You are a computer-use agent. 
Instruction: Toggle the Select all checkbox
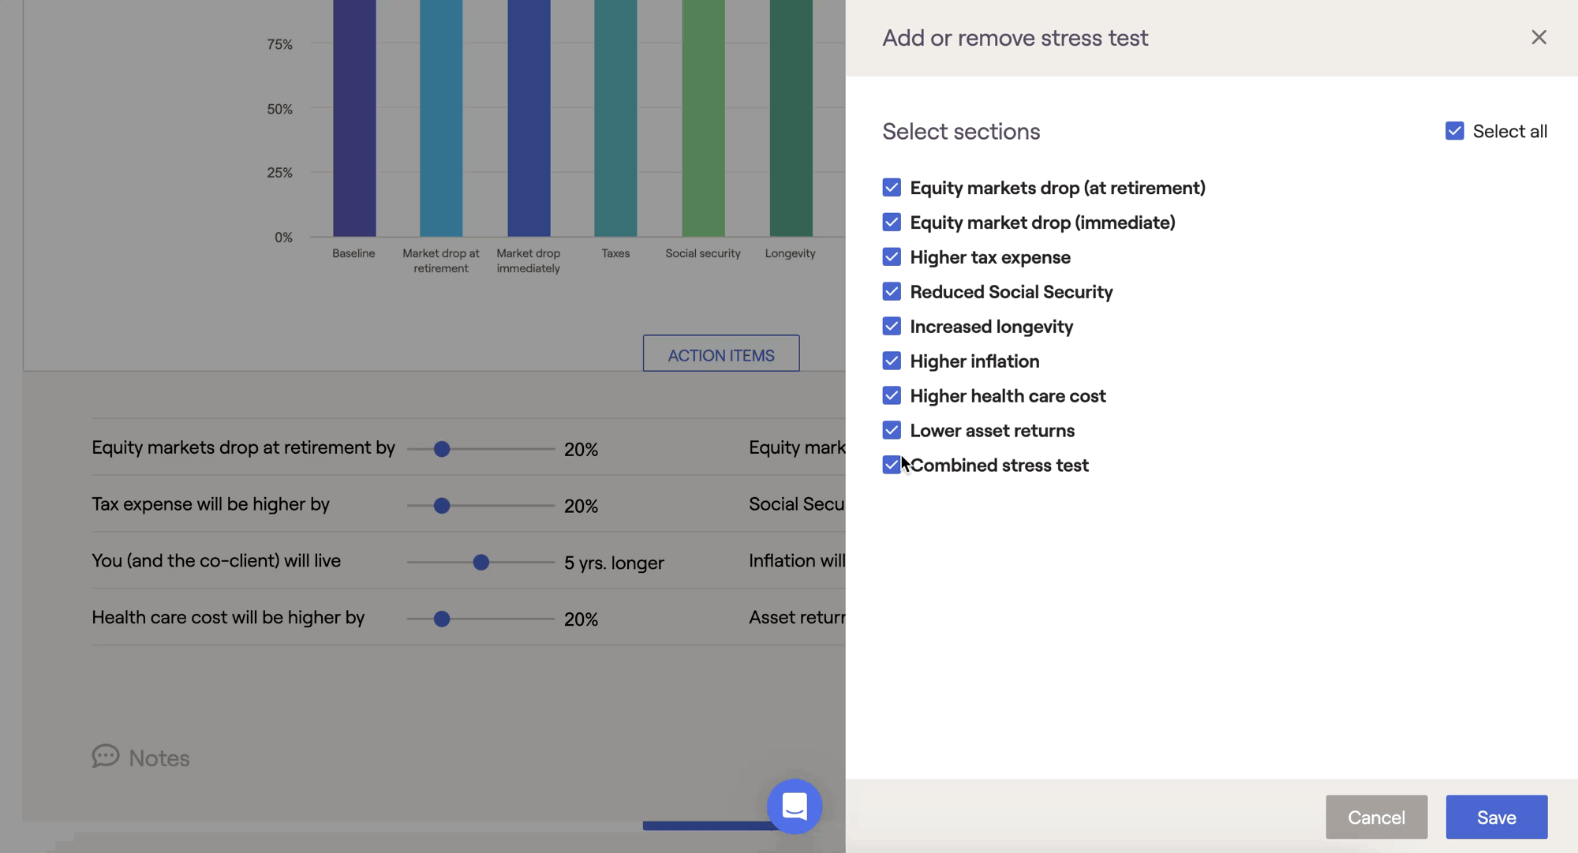point(1454,131)
